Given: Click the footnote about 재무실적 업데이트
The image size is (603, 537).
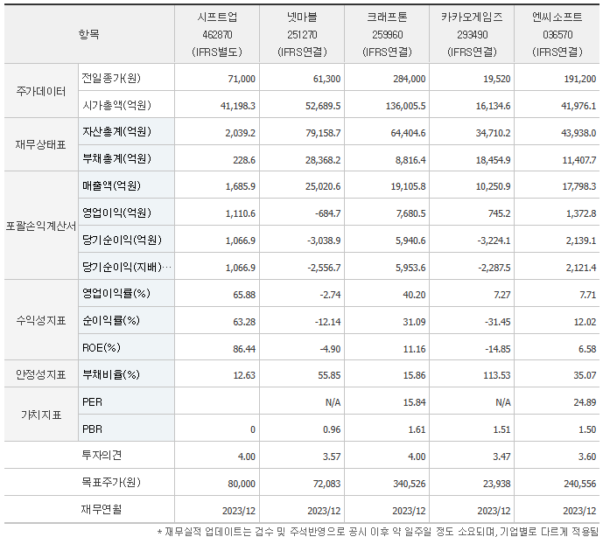Looking at the screenshot, I should click(380, 532).
